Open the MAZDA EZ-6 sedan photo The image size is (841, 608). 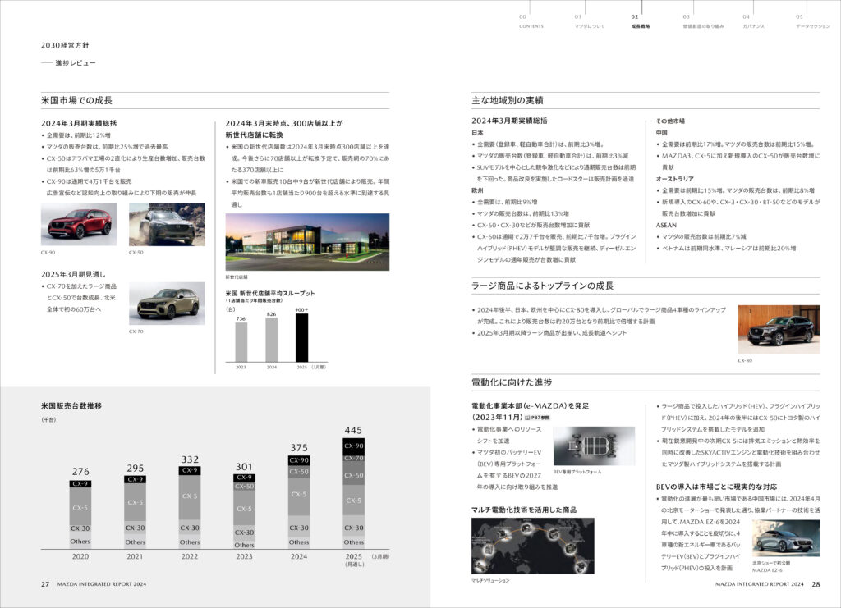(x=786, y=538)
